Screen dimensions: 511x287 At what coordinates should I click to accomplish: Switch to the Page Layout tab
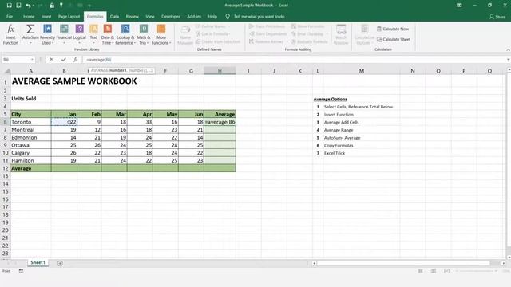coord(69,16)
